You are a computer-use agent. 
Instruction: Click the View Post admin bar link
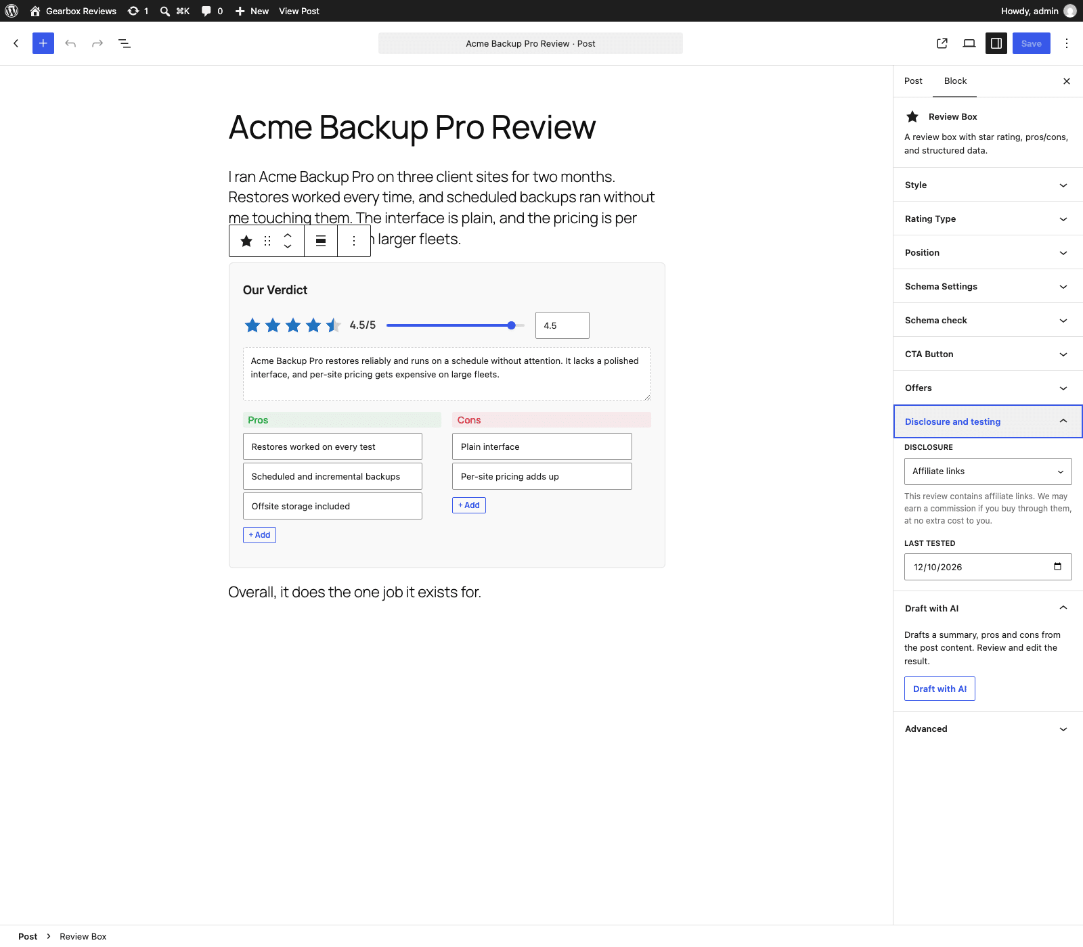[299, 11]
